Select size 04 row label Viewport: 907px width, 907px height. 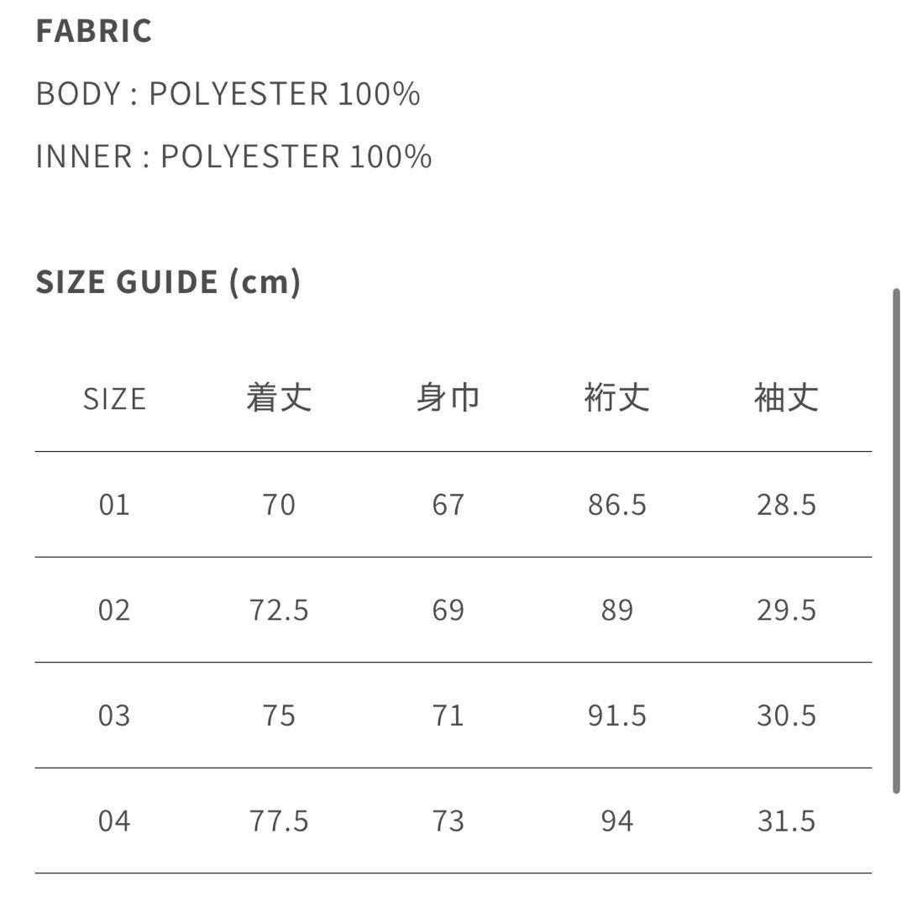[x=114, y=820]
